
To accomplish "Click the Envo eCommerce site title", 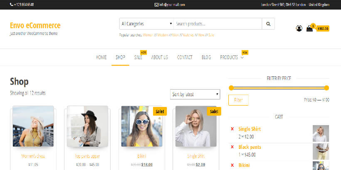I will [35, 25].
